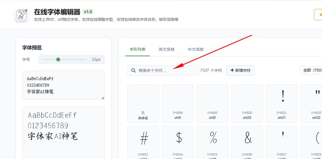
Task: Click the orange button in header corner
Action: [318, 15]
